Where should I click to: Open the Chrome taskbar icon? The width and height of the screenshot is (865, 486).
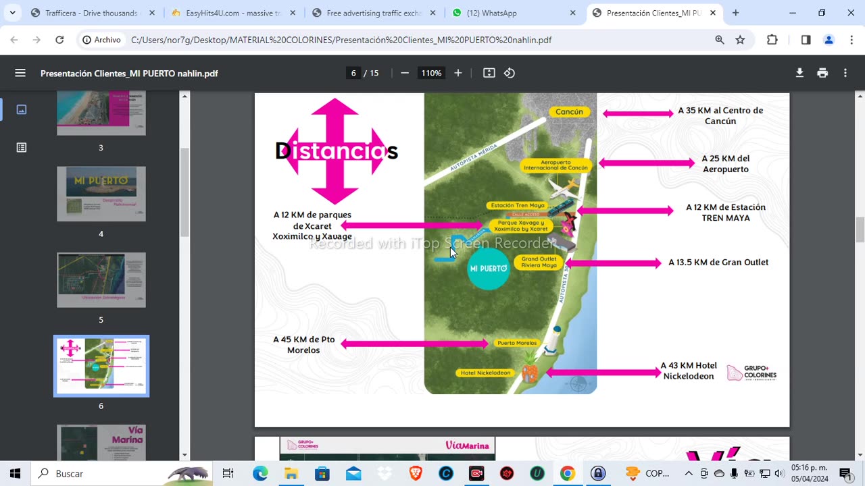coord(567,473)
